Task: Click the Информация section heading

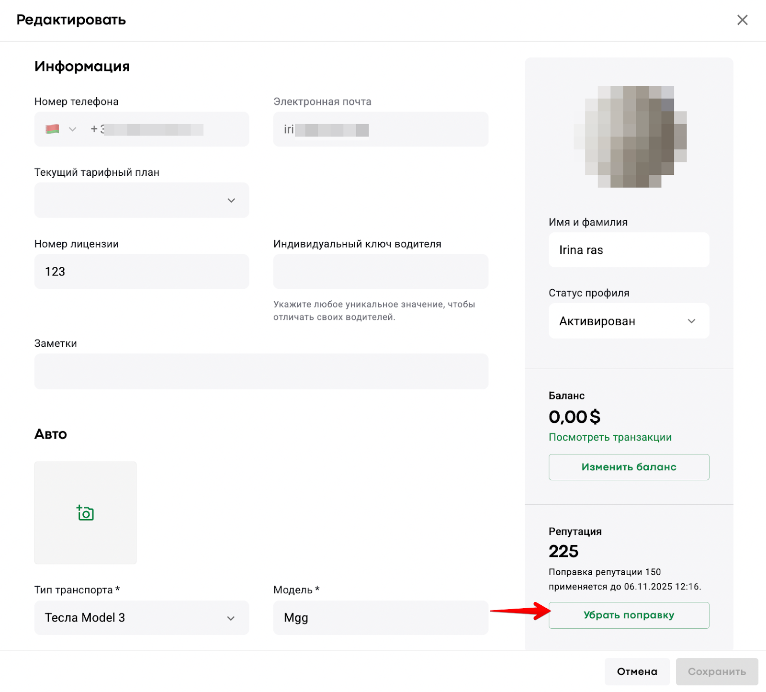Action: pyautogui.click(x=82, y=66)
